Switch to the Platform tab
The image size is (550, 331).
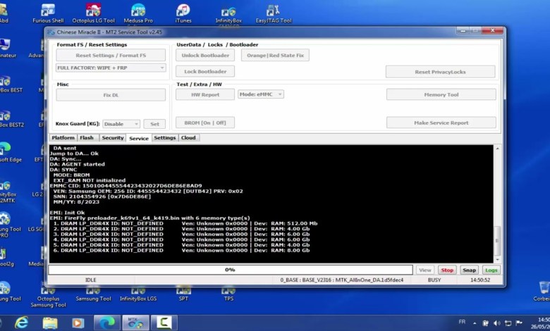(x=63, y=138)
